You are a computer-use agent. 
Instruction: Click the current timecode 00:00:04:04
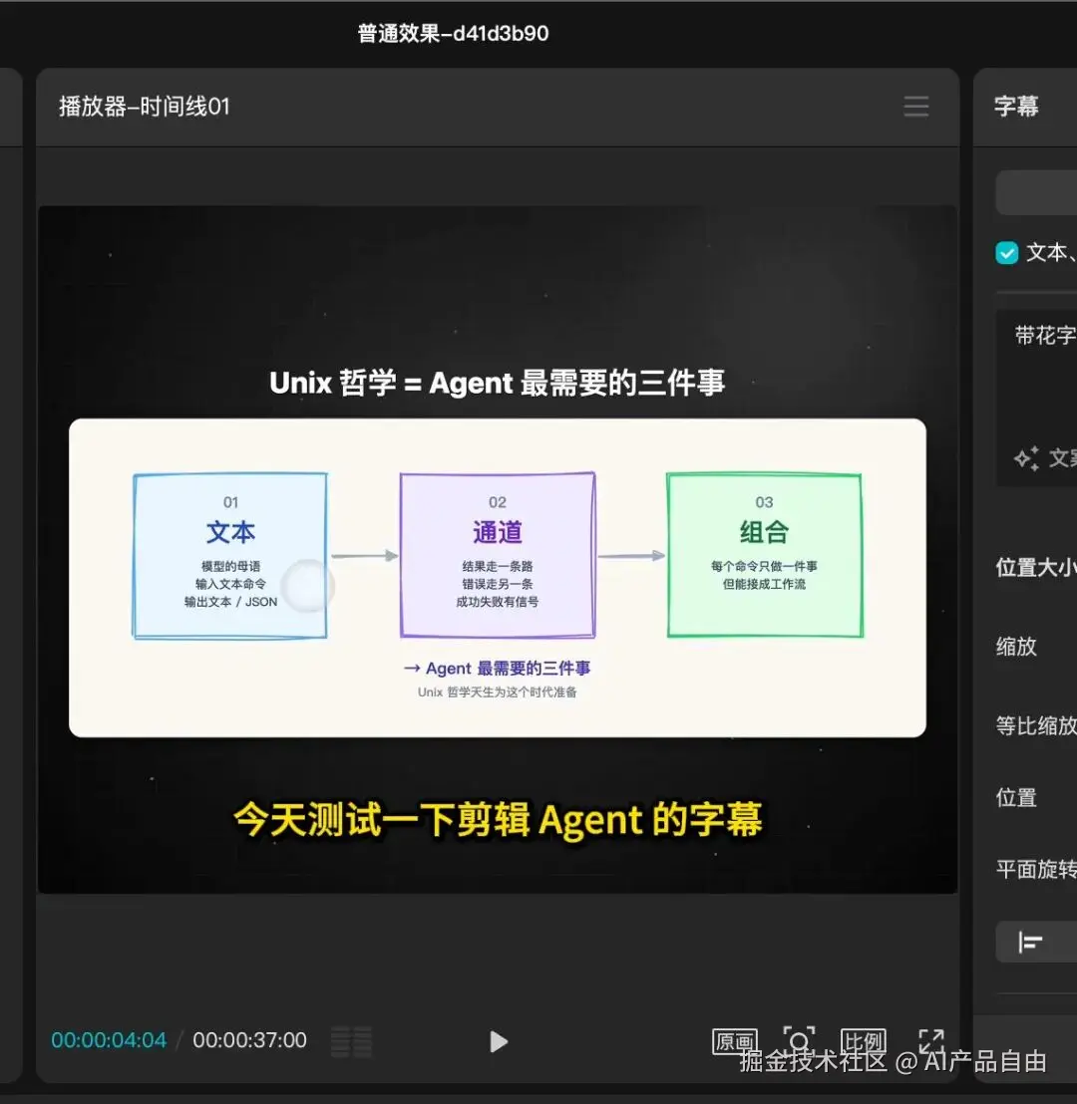tap(108, 1039)
